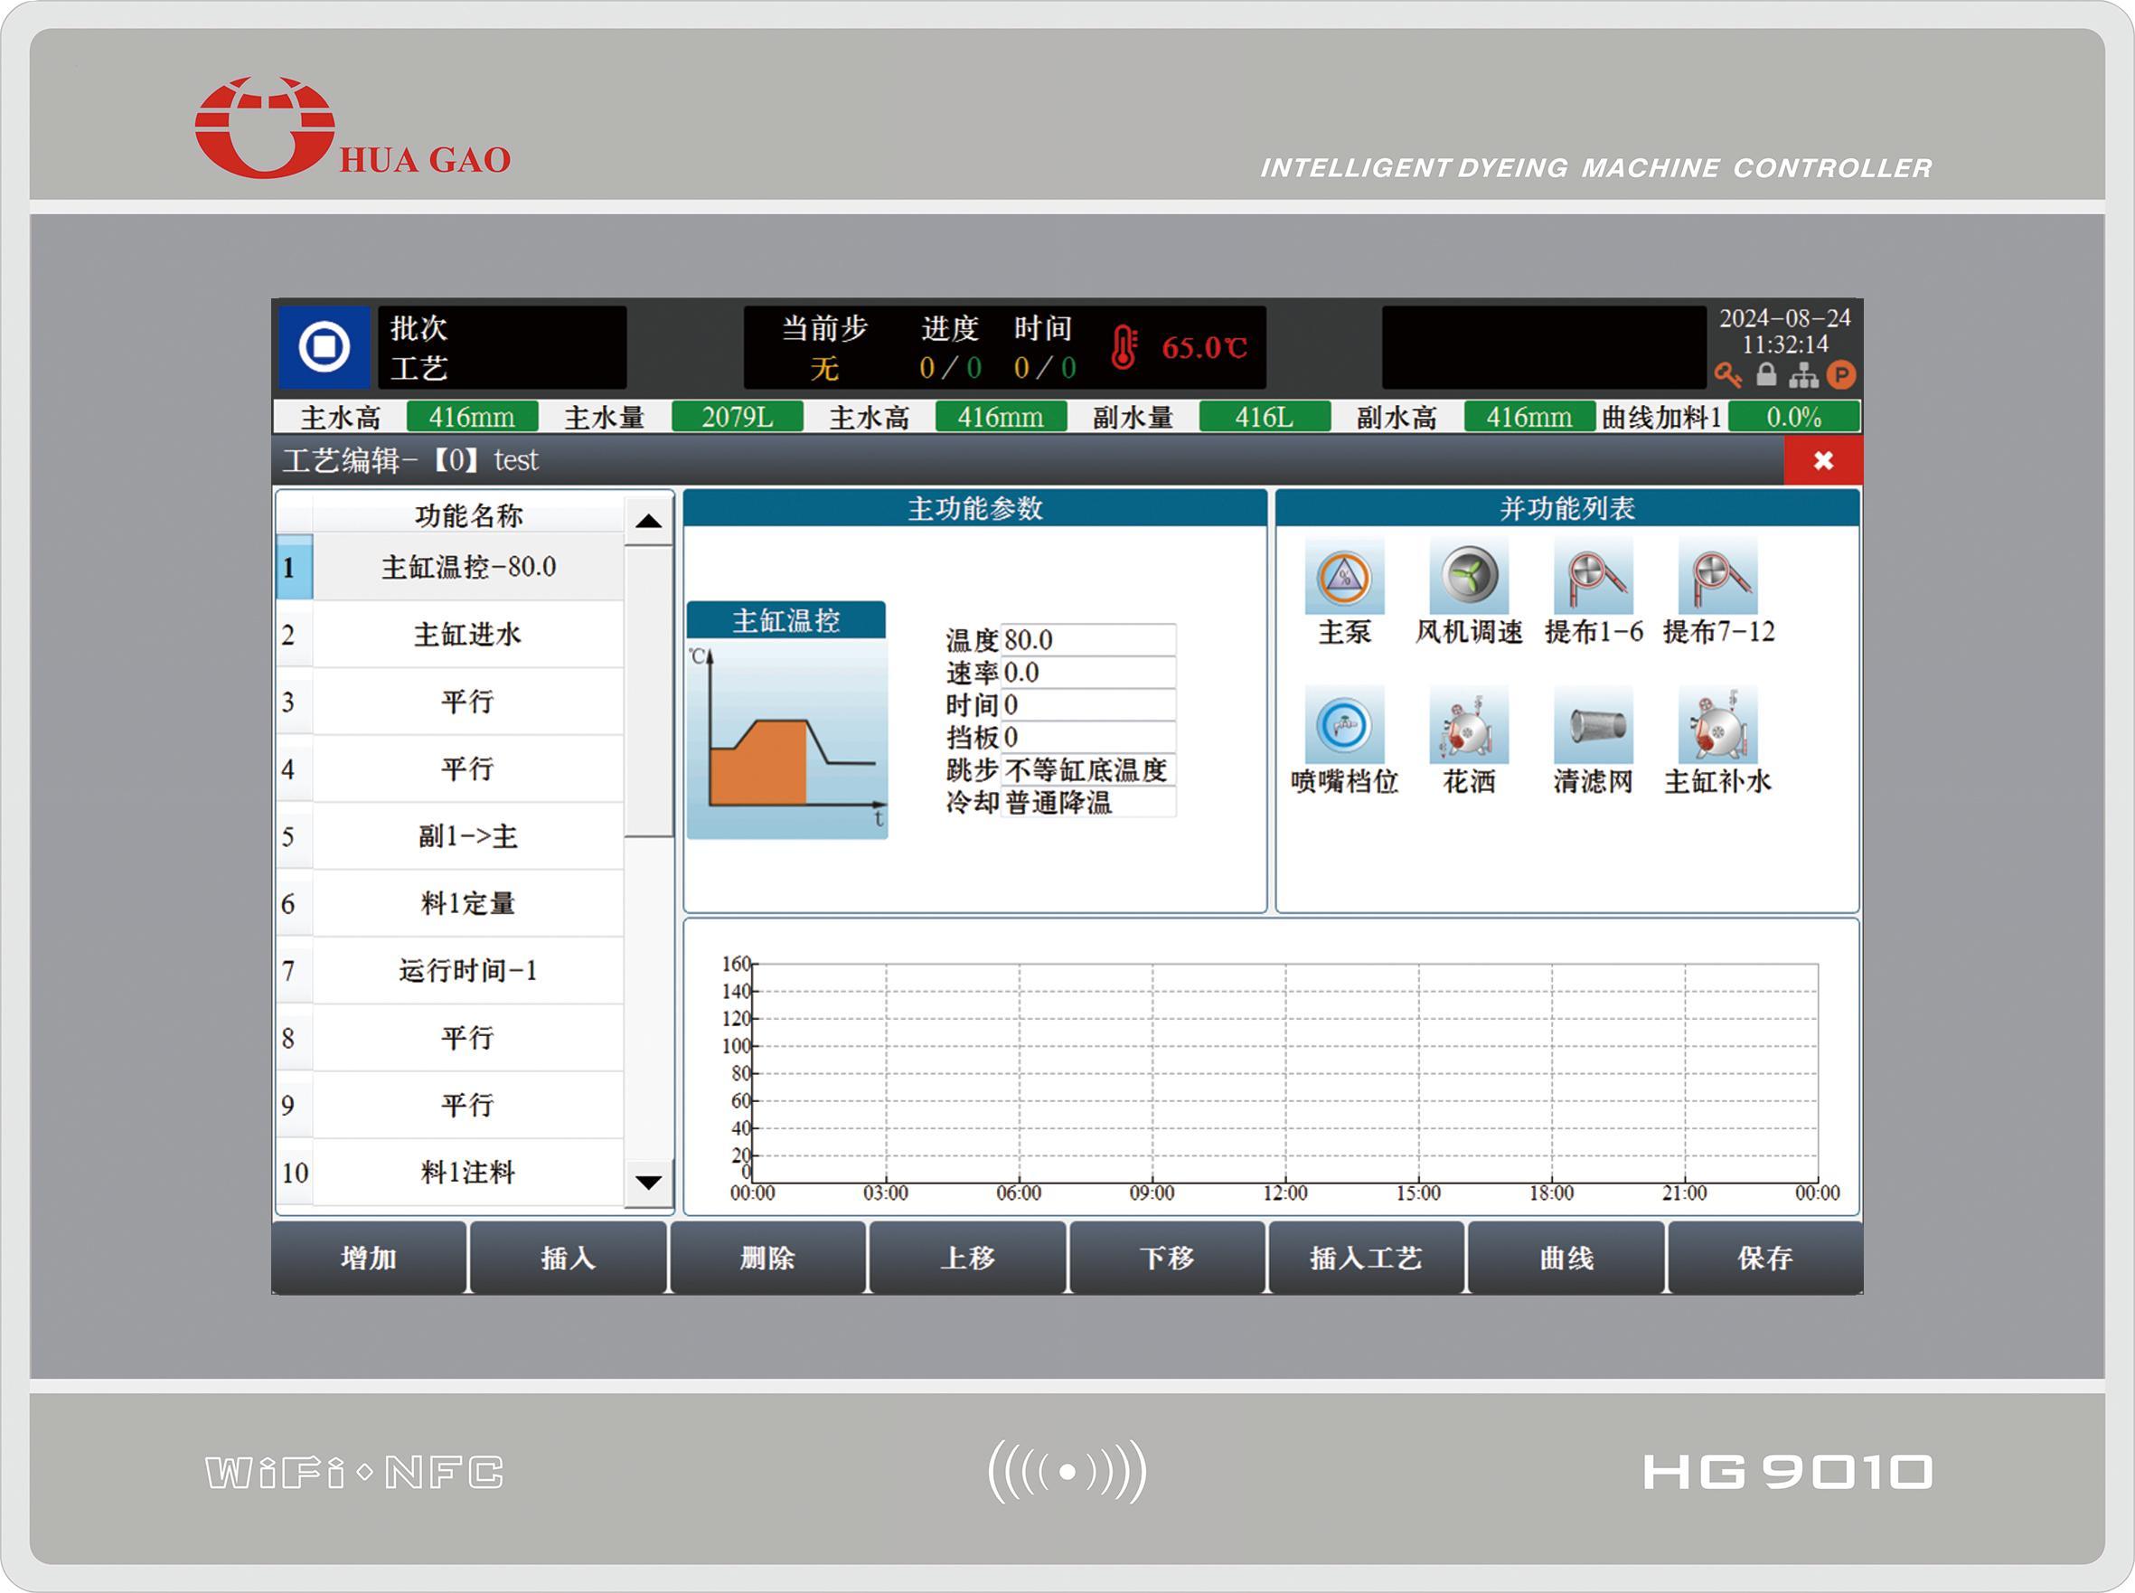
Task: Edit the 挡板 field showing 0
Action: pos(1088,737)
